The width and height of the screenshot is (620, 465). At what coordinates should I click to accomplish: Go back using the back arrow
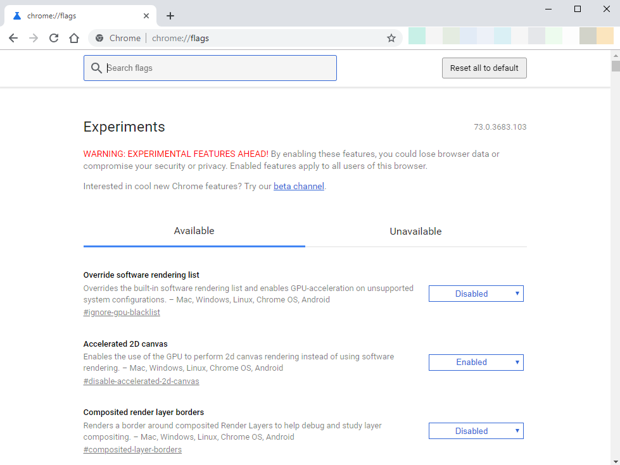(x=13, y=38)
